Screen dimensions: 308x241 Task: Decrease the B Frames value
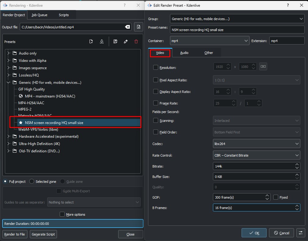click(297, 209)
